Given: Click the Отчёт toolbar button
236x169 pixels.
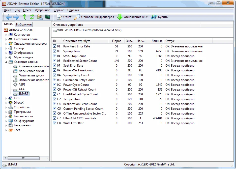Looking at the screenshot, I should (64, 17).
